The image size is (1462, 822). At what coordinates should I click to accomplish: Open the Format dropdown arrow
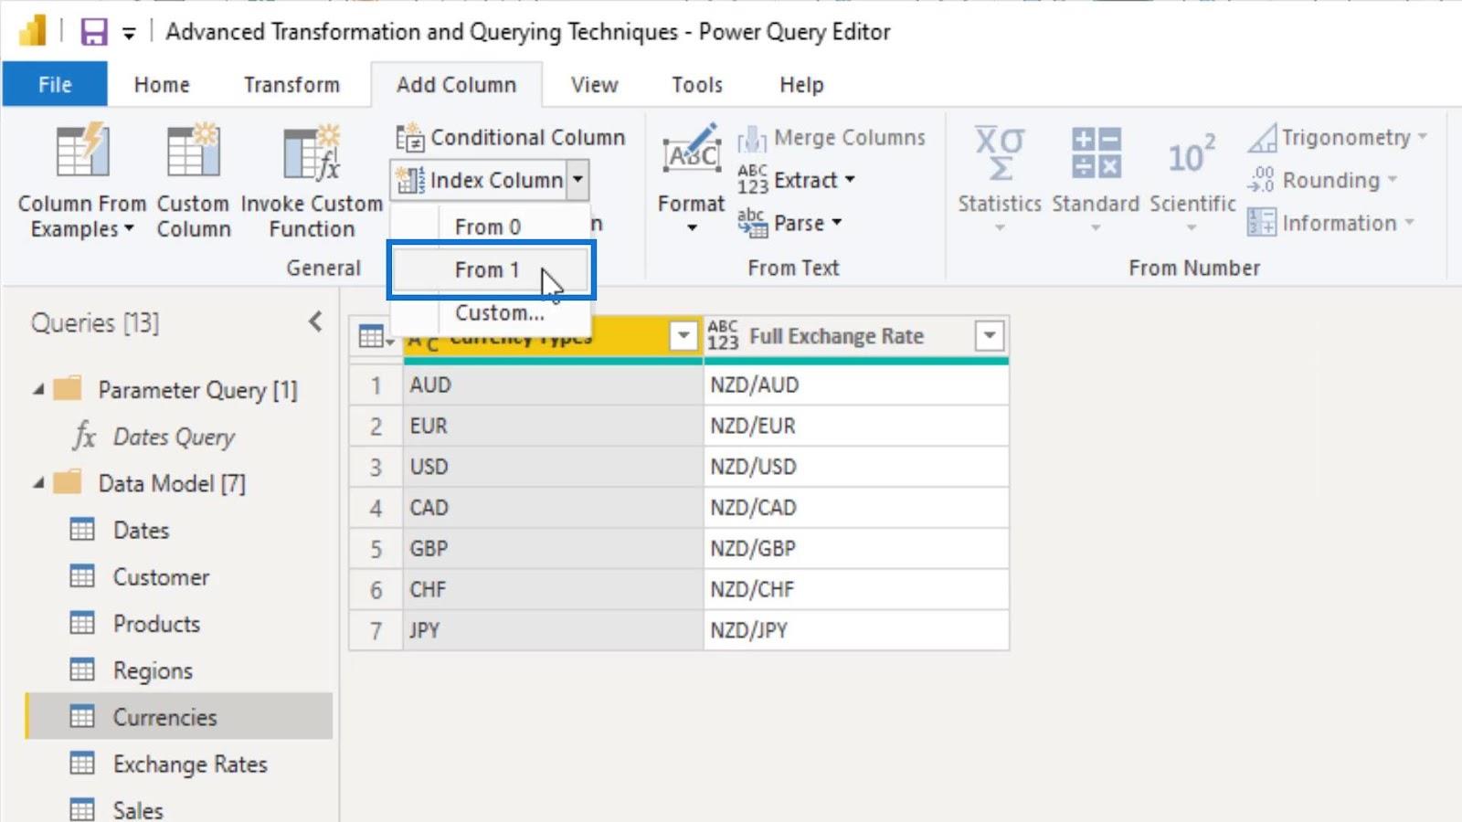tap(692, 227)
